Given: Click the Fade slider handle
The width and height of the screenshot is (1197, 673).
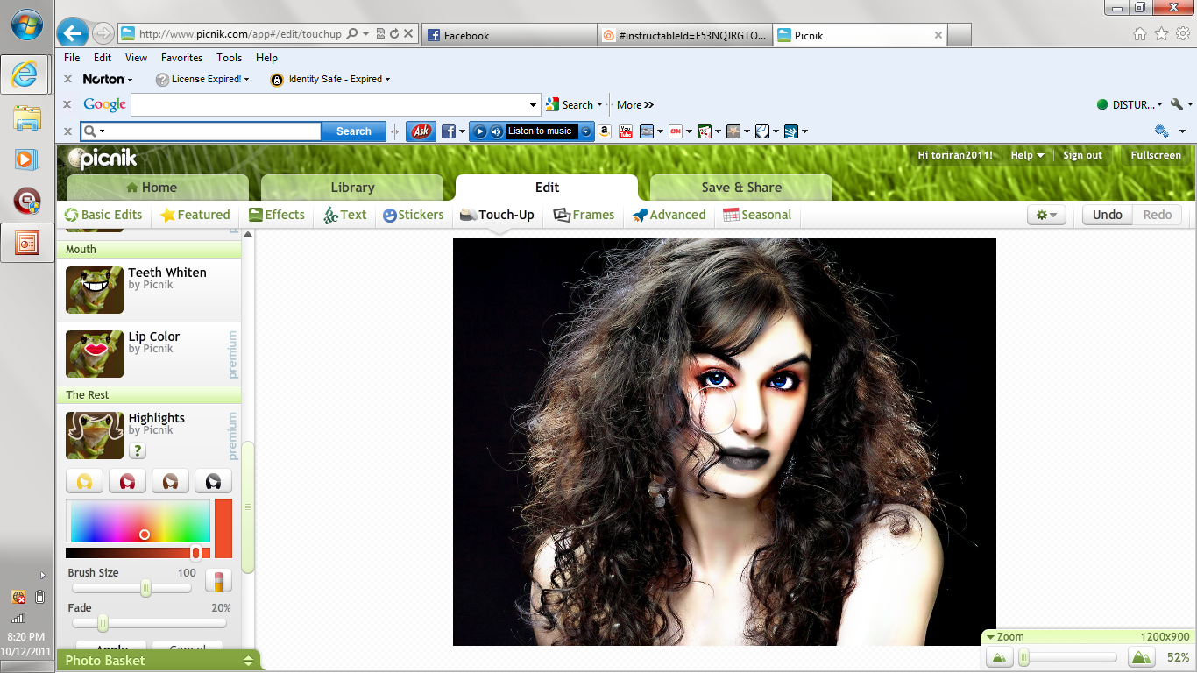Looking at the screenshot, I should tap(103, 624).
